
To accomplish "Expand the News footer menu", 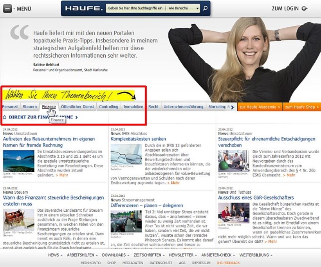I will [x=54, y=255].
